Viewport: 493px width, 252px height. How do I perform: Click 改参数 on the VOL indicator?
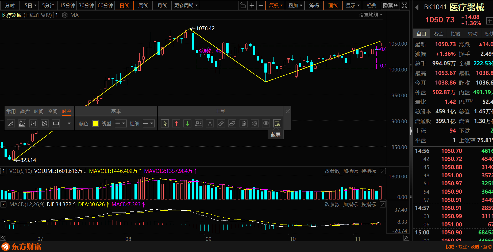[332, 171]
